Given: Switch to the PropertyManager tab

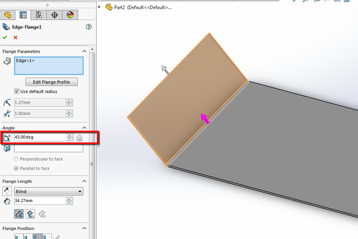Looking at the screenshot, I should (x=23, y=15).
